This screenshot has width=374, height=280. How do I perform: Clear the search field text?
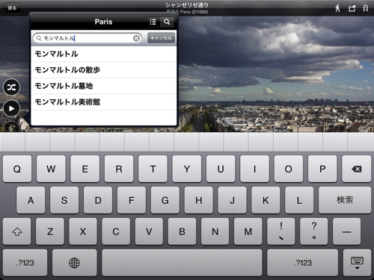(136, 38)
